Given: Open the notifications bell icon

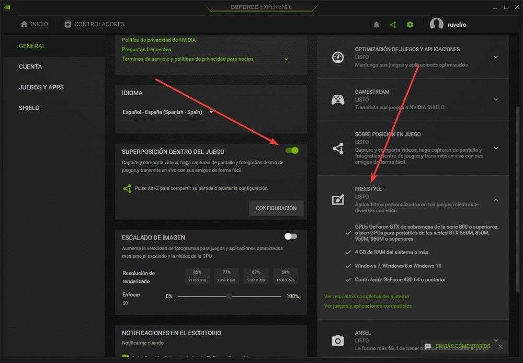Looking at the screenshot, I should pyautogui.click(x=376, y=25).
